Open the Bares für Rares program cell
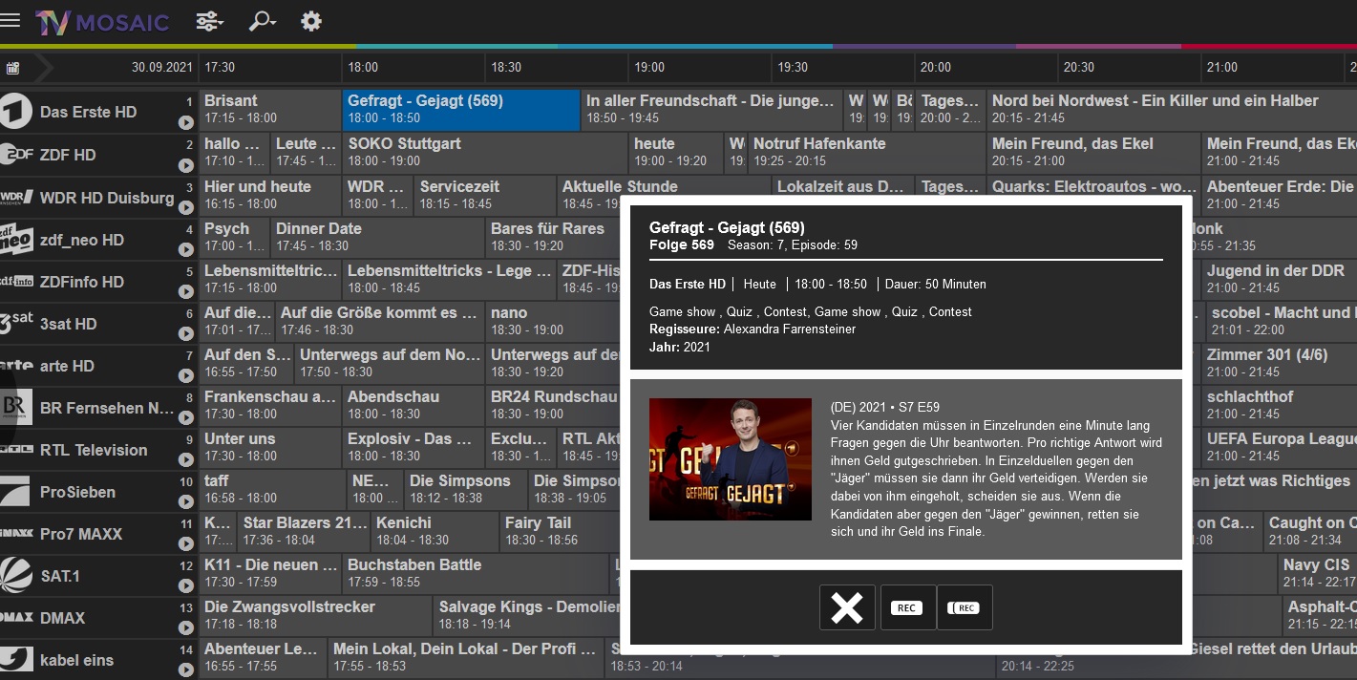 point(554,237)
